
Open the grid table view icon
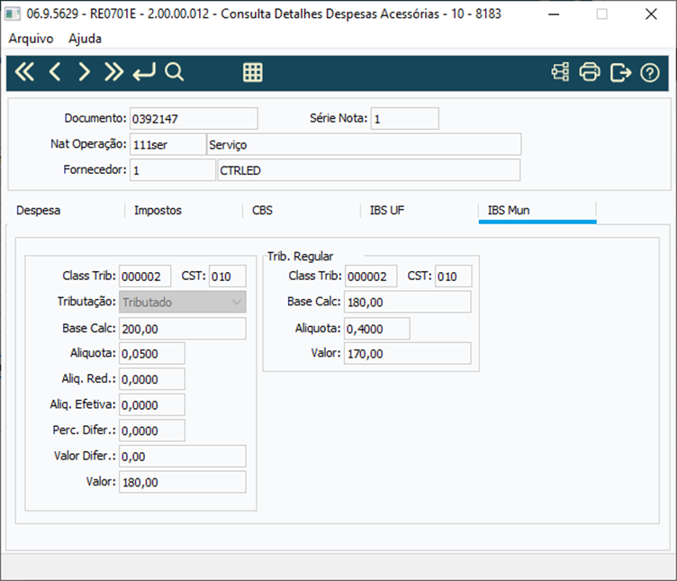253,72
